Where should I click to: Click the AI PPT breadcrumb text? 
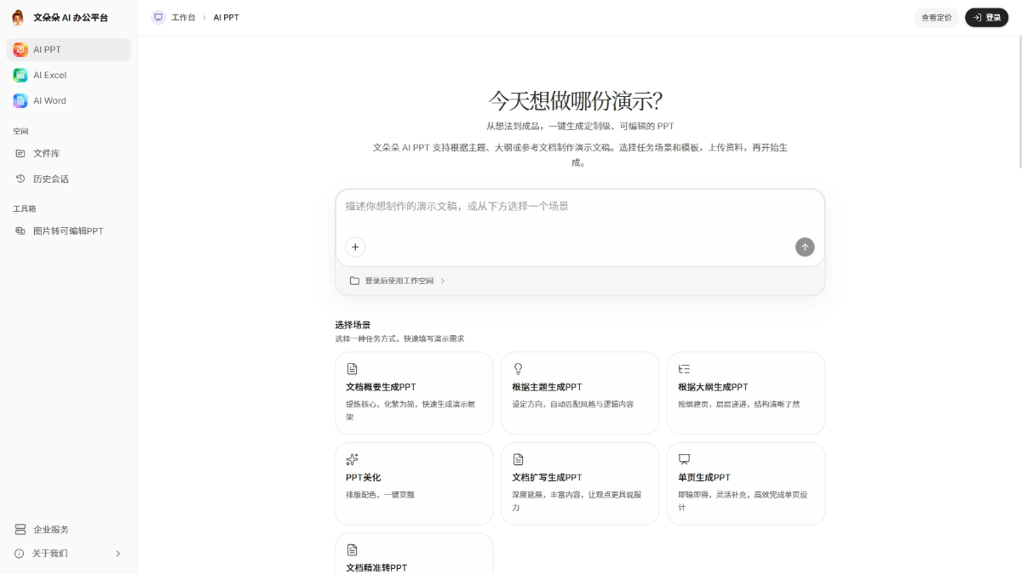[226, 17]
